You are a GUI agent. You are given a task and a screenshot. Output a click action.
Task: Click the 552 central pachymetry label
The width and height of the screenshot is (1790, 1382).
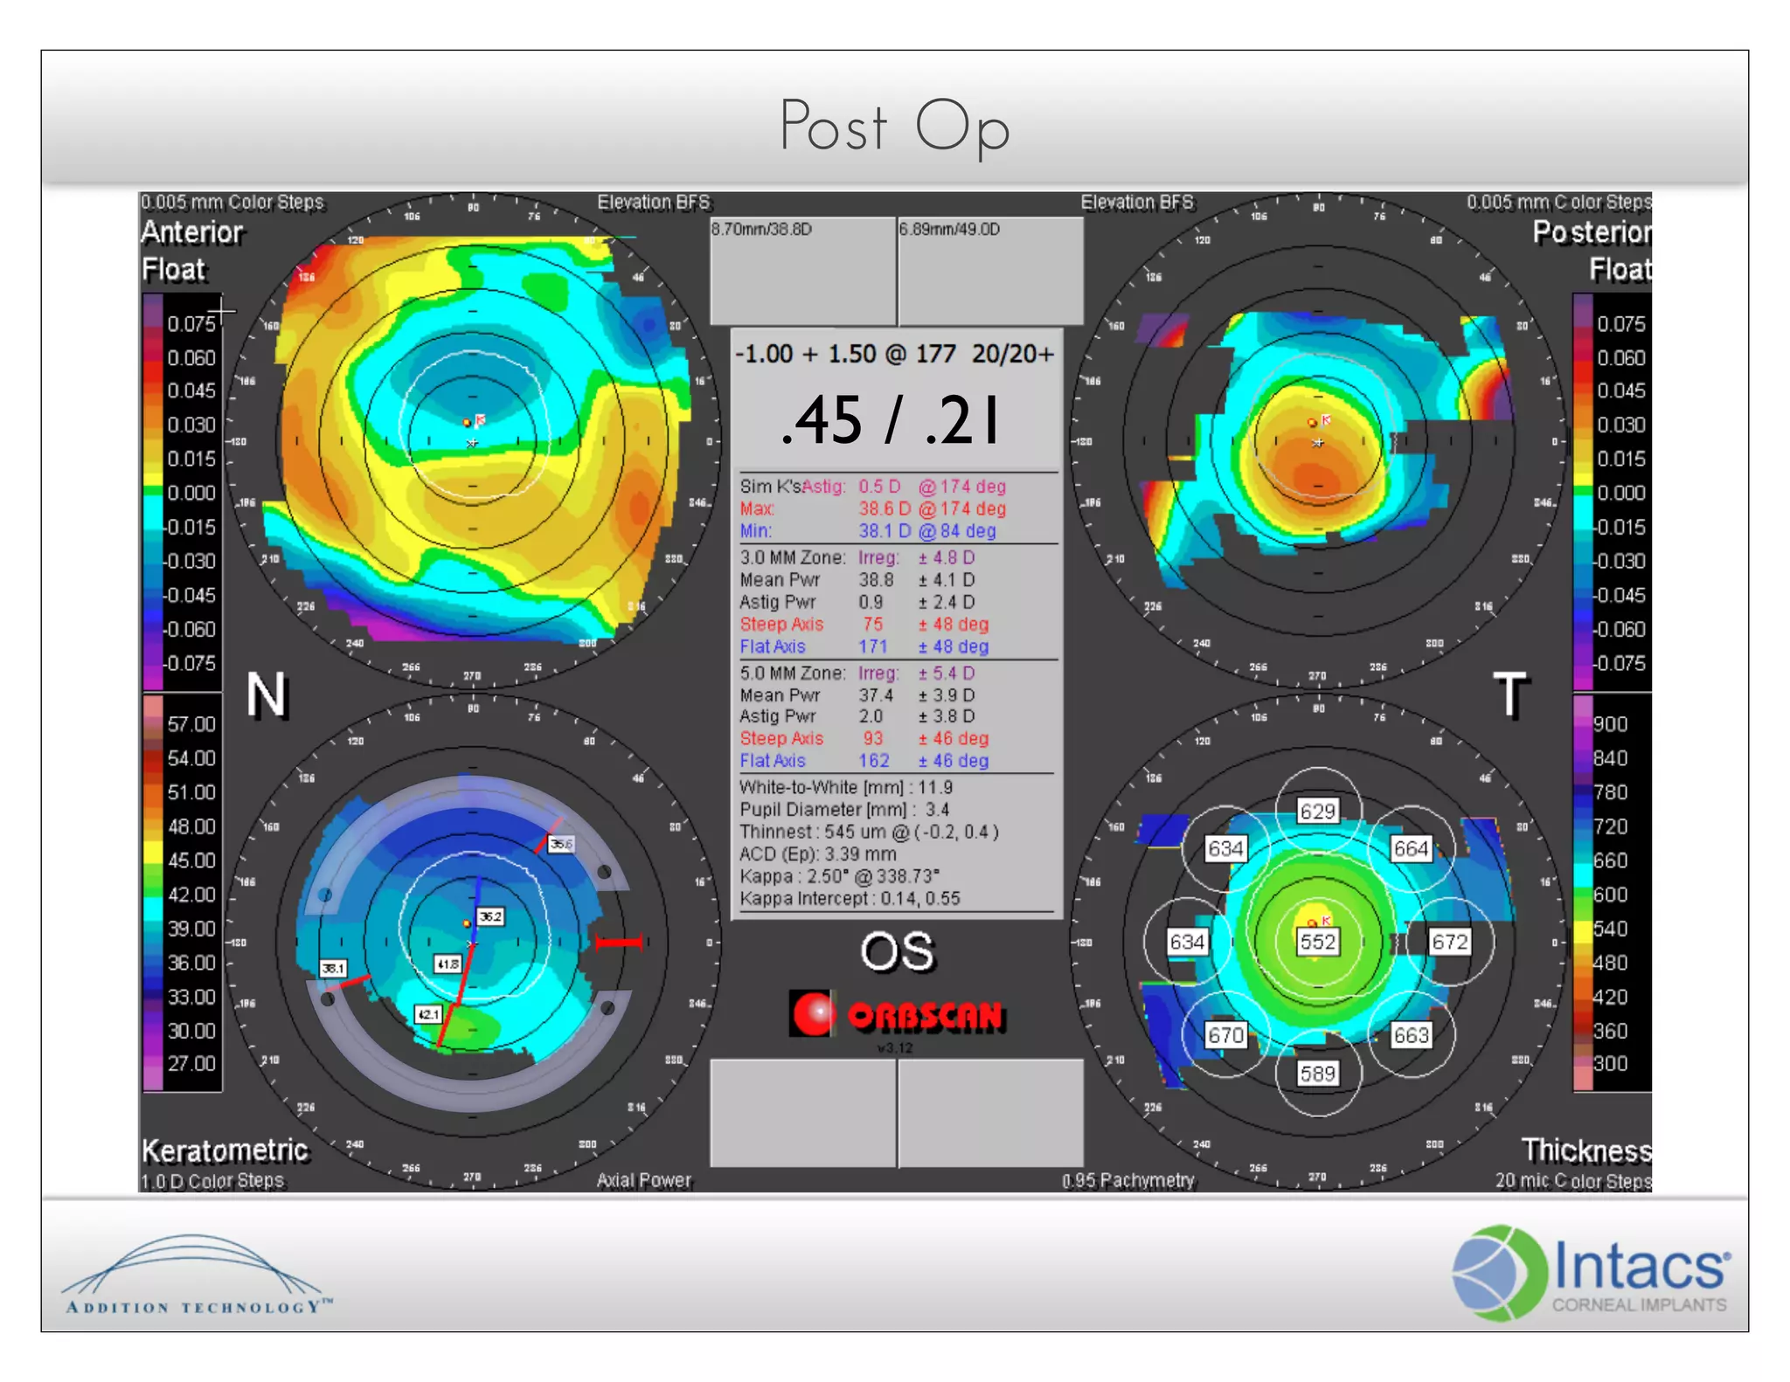(1317, 942)
